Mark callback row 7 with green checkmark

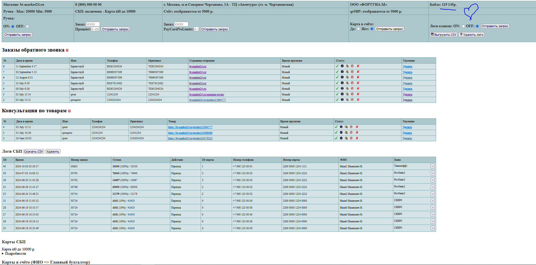[x=337, y=72]
